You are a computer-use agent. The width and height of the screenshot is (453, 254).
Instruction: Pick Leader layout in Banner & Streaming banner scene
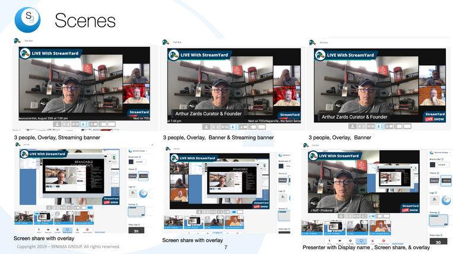coord(234,127)
